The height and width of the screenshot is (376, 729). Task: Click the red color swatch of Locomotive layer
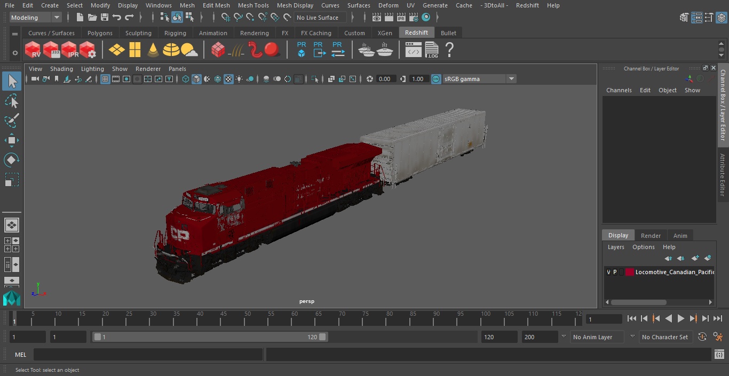coord(629,272)
